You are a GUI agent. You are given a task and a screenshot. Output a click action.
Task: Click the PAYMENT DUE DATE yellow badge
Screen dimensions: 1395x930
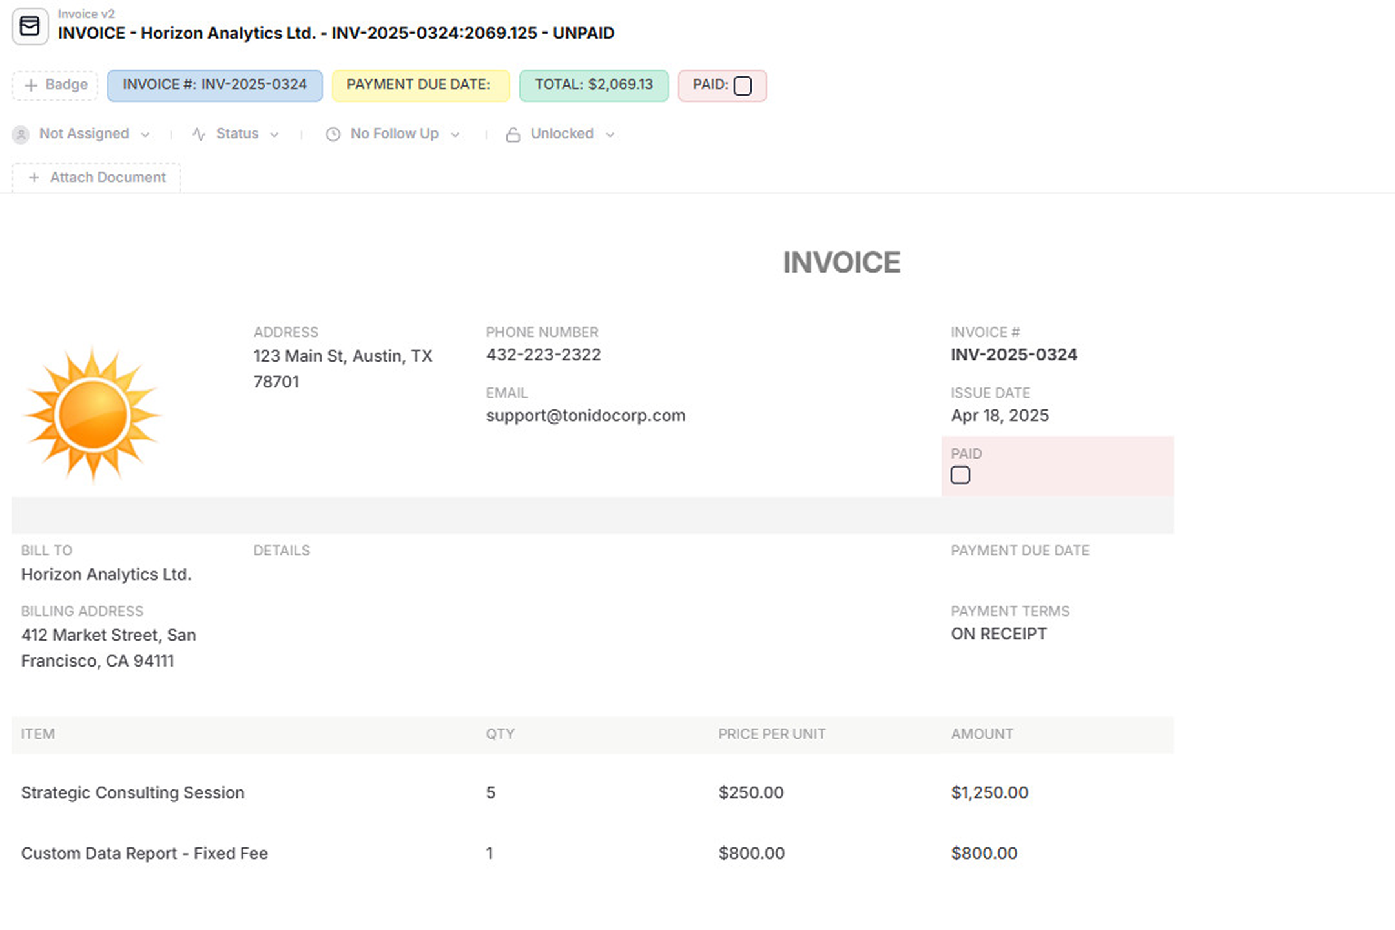[420, 85]
